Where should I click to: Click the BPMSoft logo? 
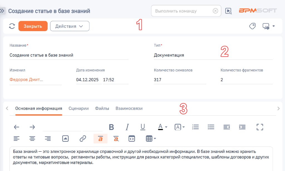(258, 11)
